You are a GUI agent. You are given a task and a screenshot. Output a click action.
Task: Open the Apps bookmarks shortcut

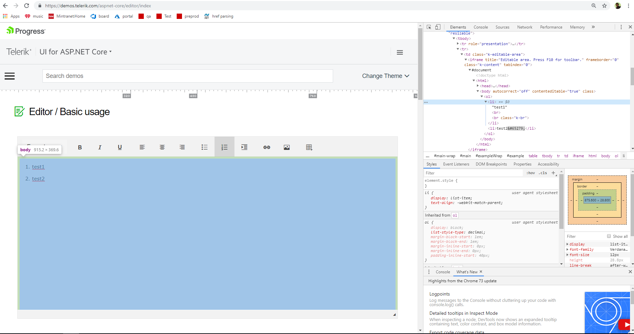11,16
